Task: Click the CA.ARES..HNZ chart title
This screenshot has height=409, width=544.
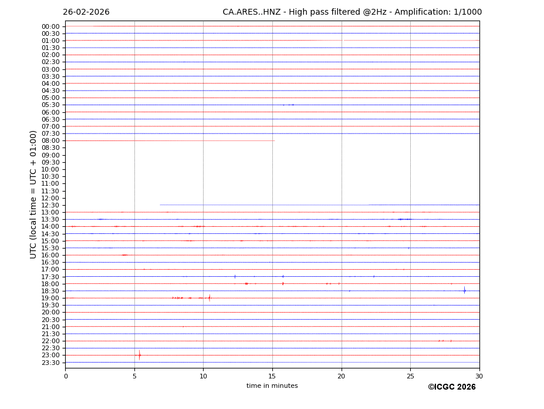Action: pos(352,12)
